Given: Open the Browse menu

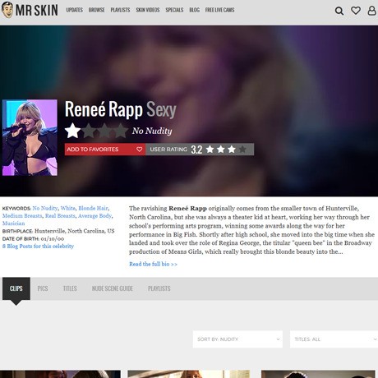Looking at the screenshot, I should point(96,10).
